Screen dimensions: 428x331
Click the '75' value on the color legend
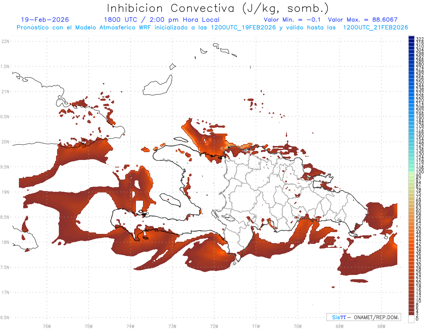[419, 193]
